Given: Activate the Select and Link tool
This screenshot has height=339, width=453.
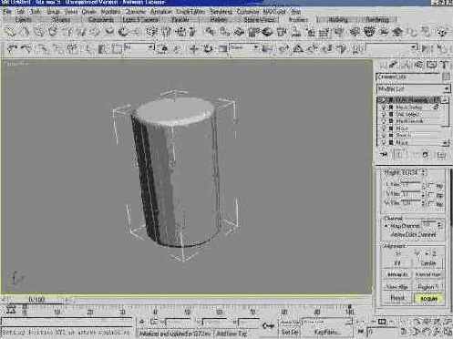Looking at the screenshot, I should point(43,48).
